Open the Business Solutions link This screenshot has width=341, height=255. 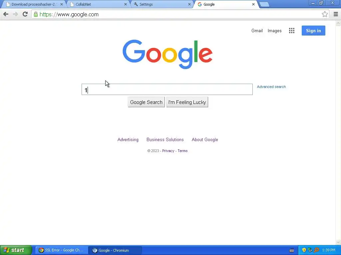tap(165, 140)
